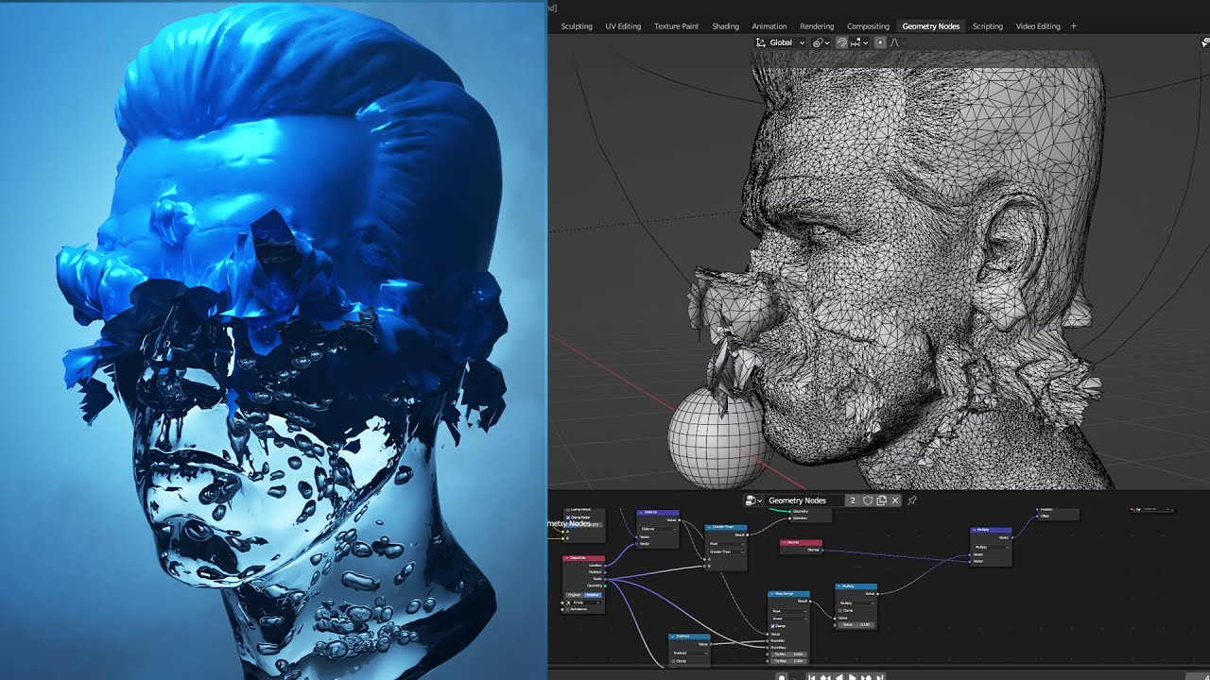The image size is (1210, 680).
Task: Switch to the UV Editing workspace tab
Action: [x=623, y=26]
